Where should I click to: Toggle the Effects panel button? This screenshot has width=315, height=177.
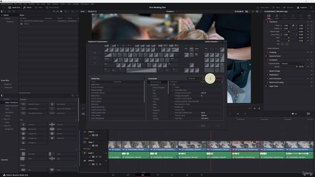click(x=28, y=7)
